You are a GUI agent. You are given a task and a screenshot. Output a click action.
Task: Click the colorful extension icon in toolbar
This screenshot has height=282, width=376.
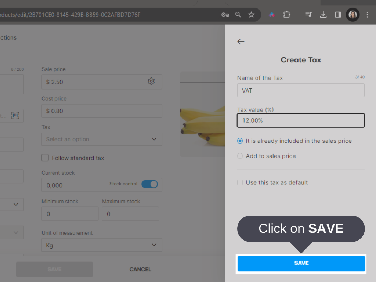[x=272, y=15]
